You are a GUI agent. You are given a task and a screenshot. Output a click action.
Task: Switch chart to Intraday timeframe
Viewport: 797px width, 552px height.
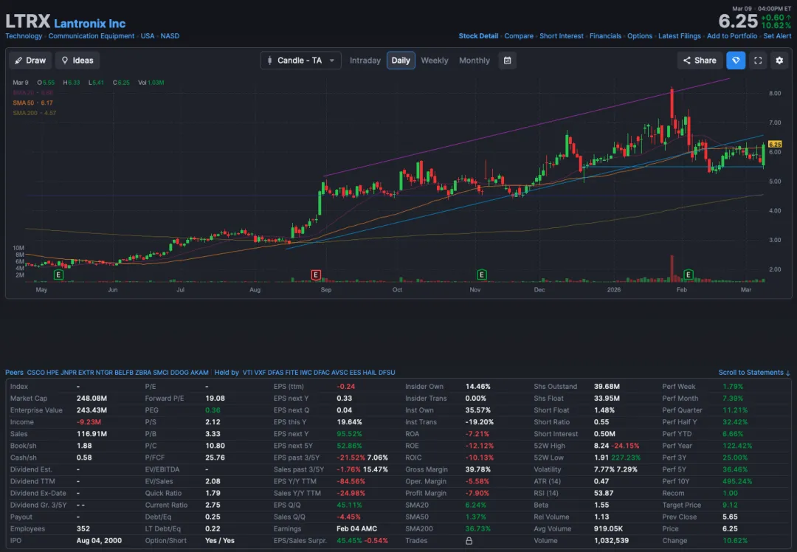(x=365, y=61)
